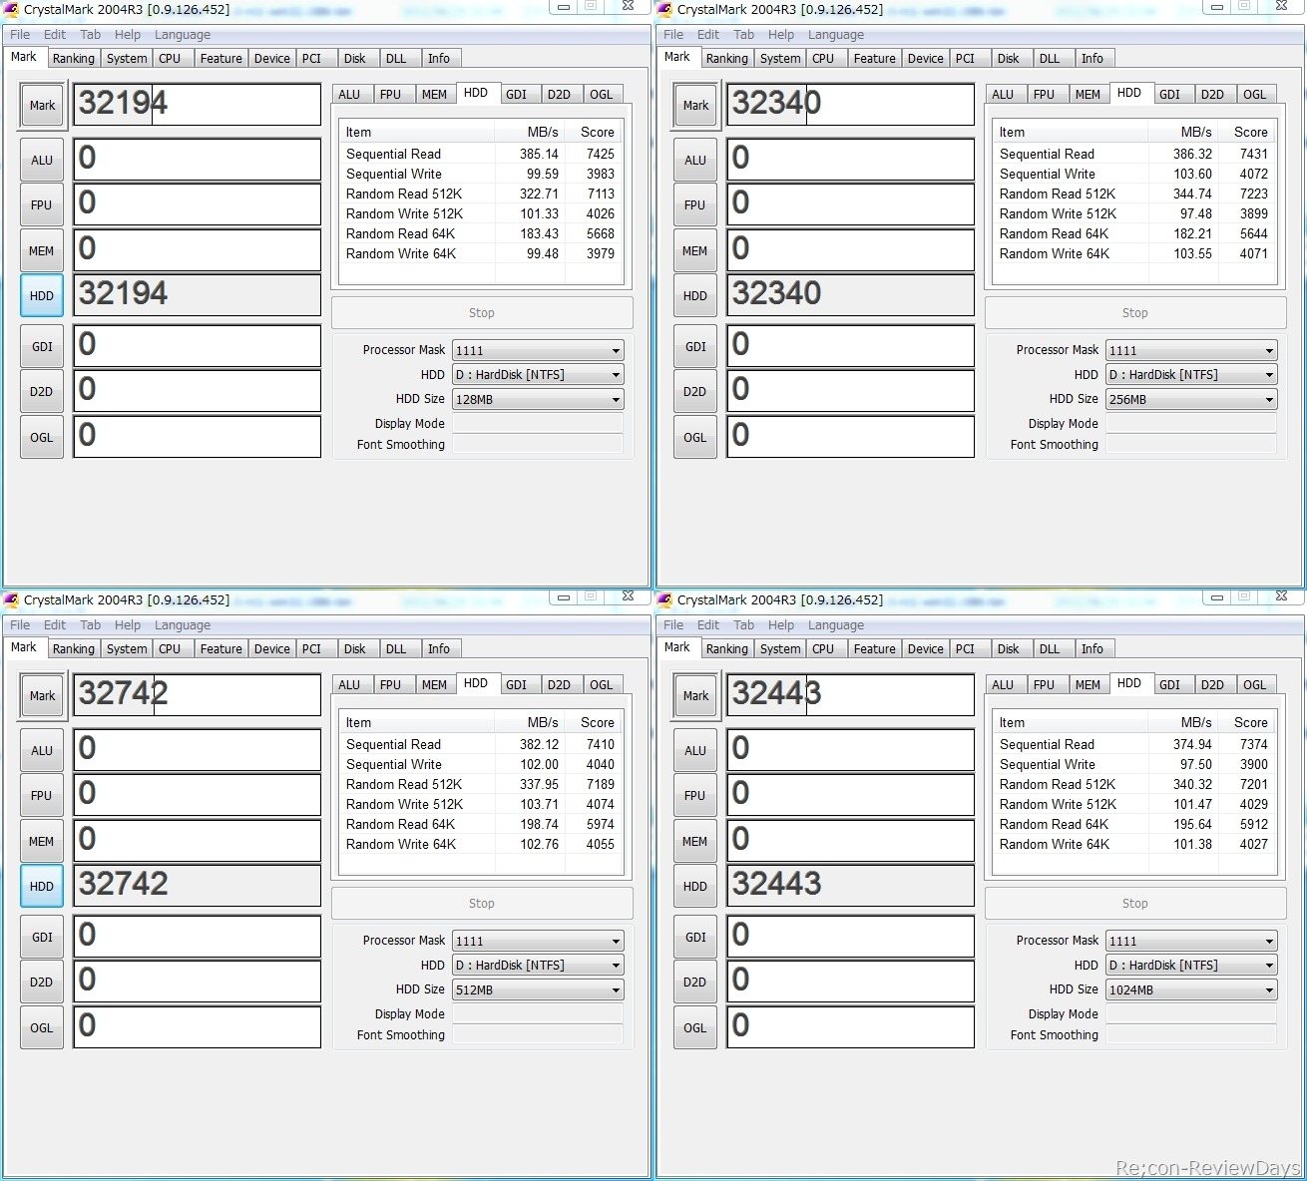
Task: Select the Random Write 64K score 4071
Action: [x=1254, y=254]
